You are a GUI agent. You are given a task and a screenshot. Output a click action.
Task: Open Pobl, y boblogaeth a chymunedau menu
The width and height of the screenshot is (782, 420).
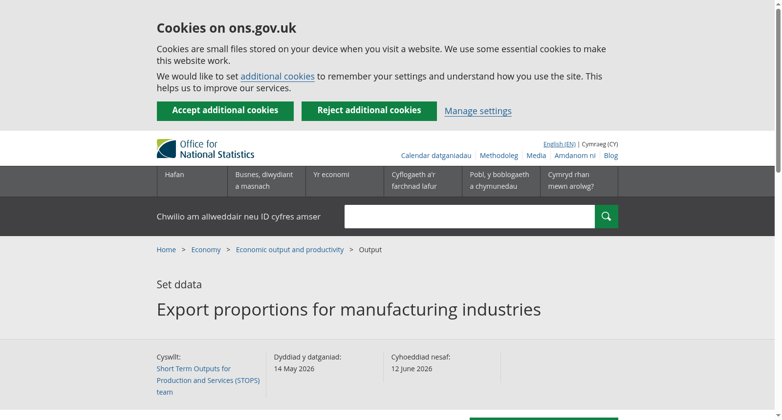[501, 181]
